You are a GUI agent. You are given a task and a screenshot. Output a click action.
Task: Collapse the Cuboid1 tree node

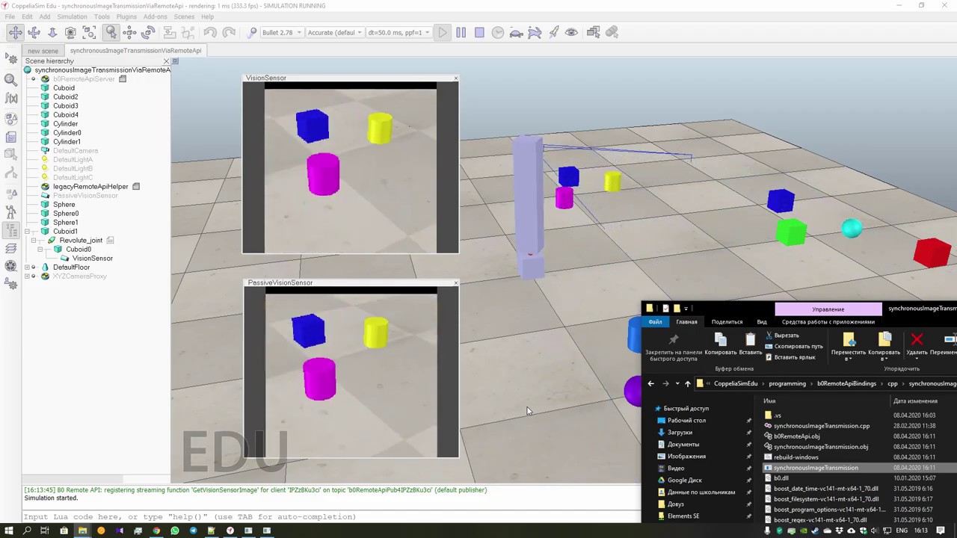click(x=28, y=232)
